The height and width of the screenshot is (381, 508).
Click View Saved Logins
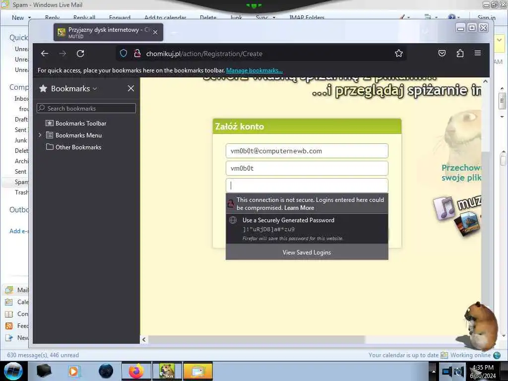tap(307, 253)
